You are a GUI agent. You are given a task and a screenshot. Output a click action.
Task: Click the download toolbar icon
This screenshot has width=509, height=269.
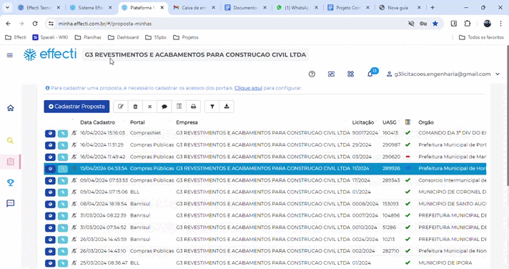tap(227, 107)
